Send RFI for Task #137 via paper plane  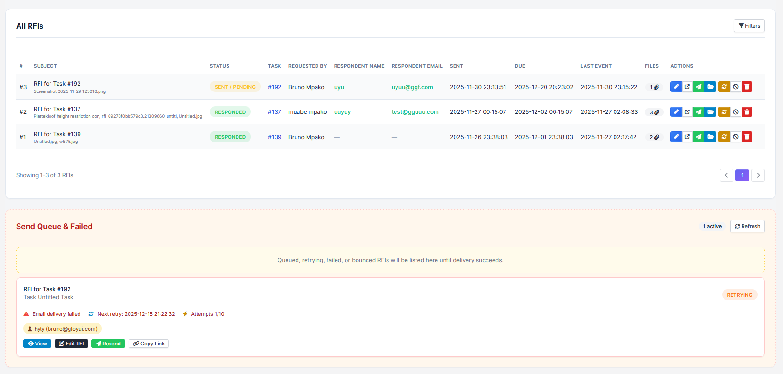tap(698, 112)
